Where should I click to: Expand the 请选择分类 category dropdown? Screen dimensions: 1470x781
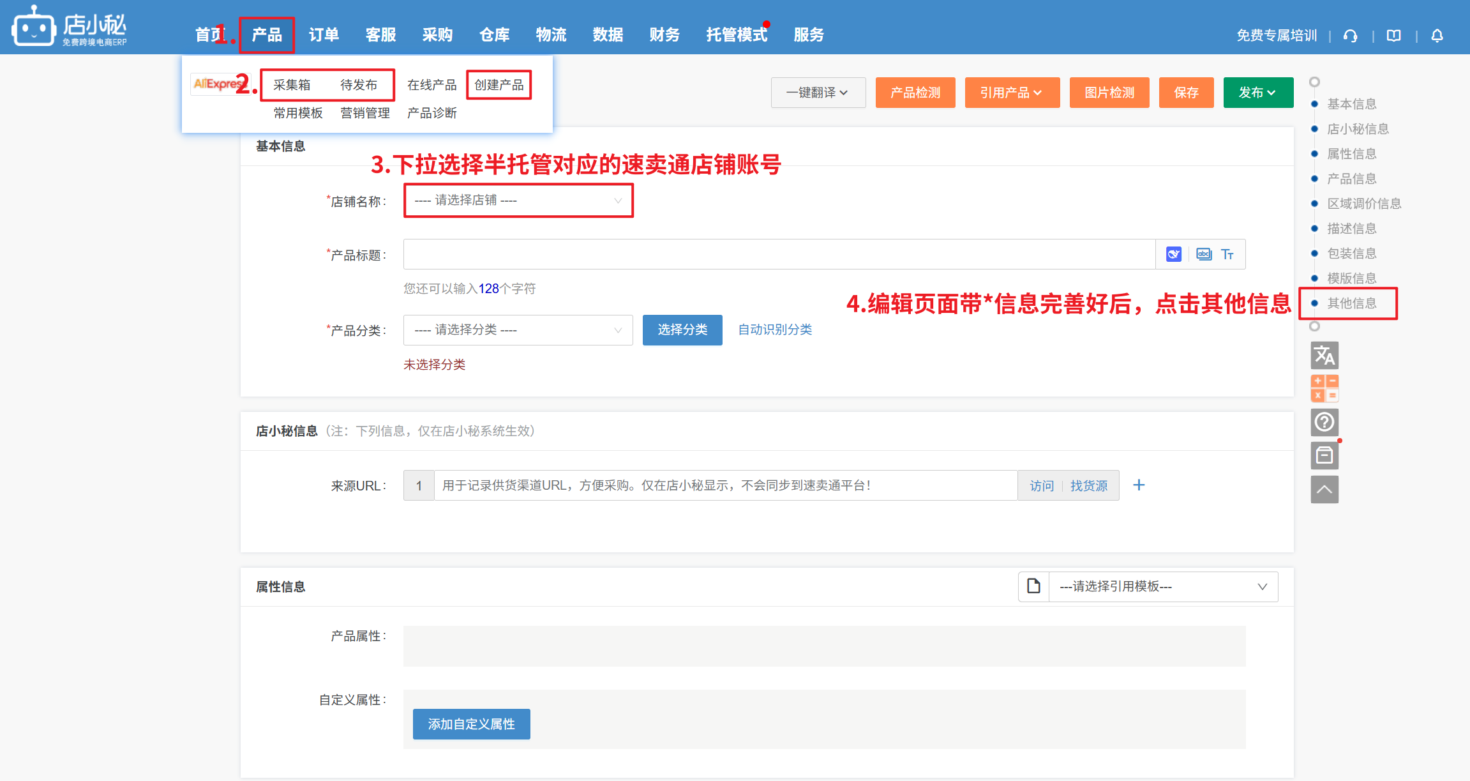(x=518, y=330)
